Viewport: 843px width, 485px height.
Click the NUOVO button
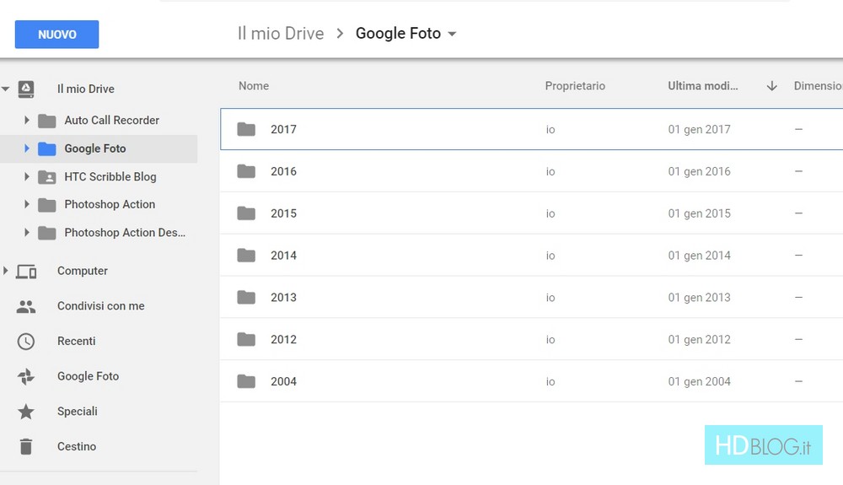click(56, 35)
